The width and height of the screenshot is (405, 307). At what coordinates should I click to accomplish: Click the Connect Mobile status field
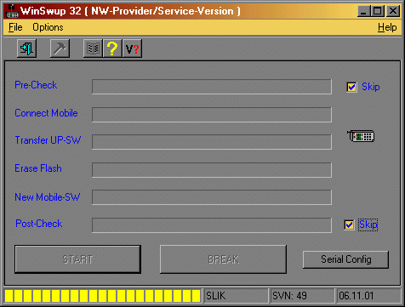[212, 115]
